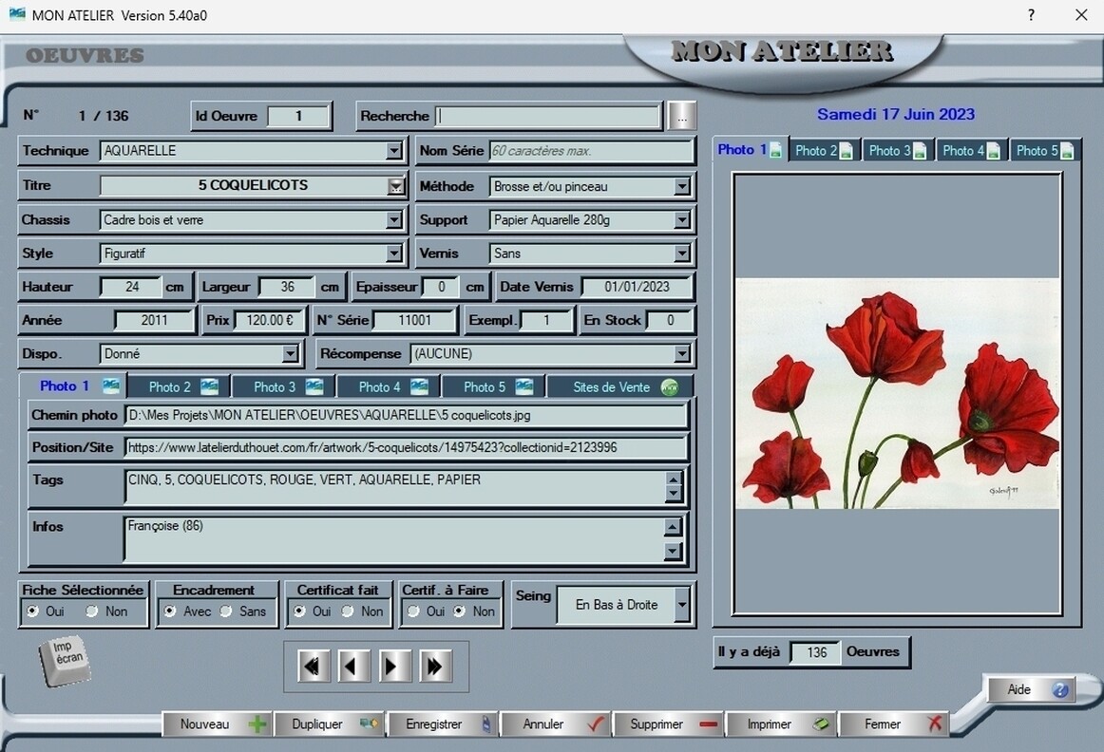Click the Nouveau button to add an oeuvre
This screenshot has width=1104, height=752.
(218, 724)
